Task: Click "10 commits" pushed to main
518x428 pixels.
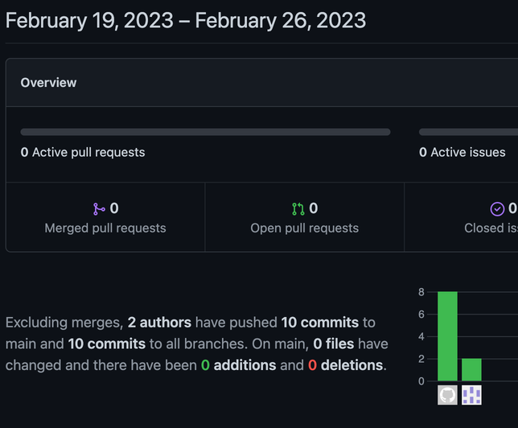Action: pyautogui.click(x=319, y=323)
